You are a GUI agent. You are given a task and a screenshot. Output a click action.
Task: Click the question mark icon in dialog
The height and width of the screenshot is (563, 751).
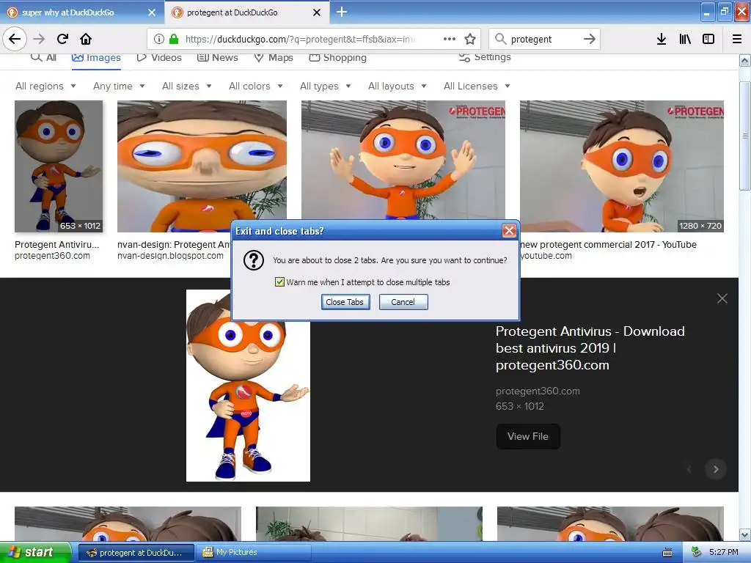coord(253,260)
